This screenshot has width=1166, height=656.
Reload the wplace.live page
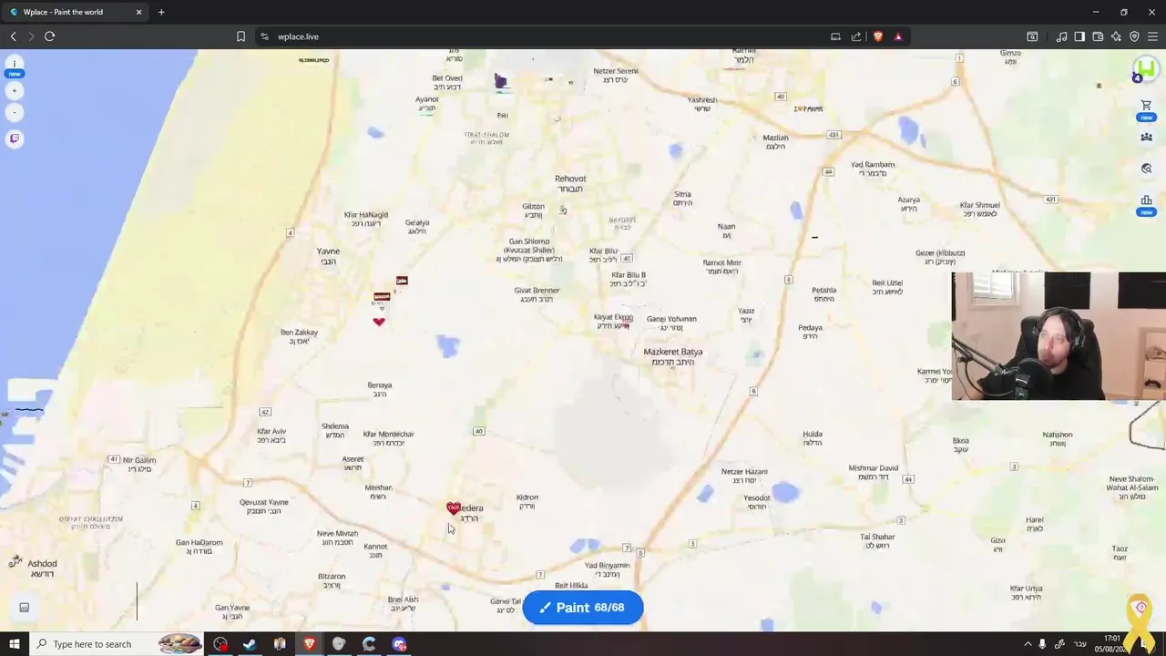tap(50, 36)
